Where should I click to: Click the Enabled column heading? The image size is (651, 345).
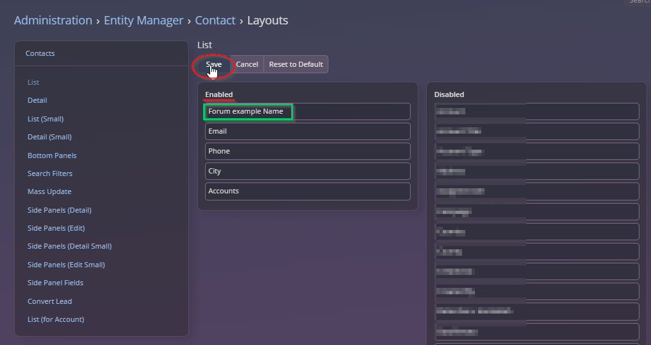218,94
